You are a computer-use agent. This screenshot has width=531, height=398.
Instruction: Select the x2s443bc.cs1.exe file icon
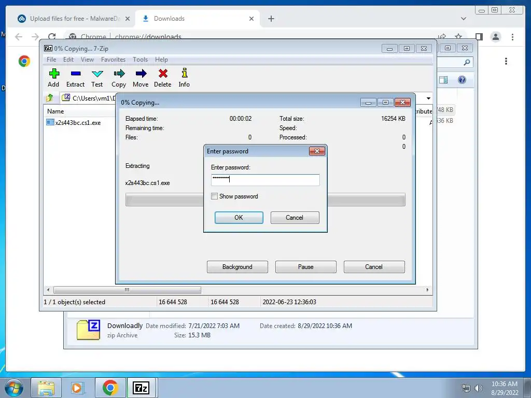[x=50, y=122]
